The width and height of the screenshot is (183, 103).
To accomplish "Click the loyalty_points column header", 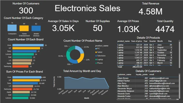I will [142, 74].
